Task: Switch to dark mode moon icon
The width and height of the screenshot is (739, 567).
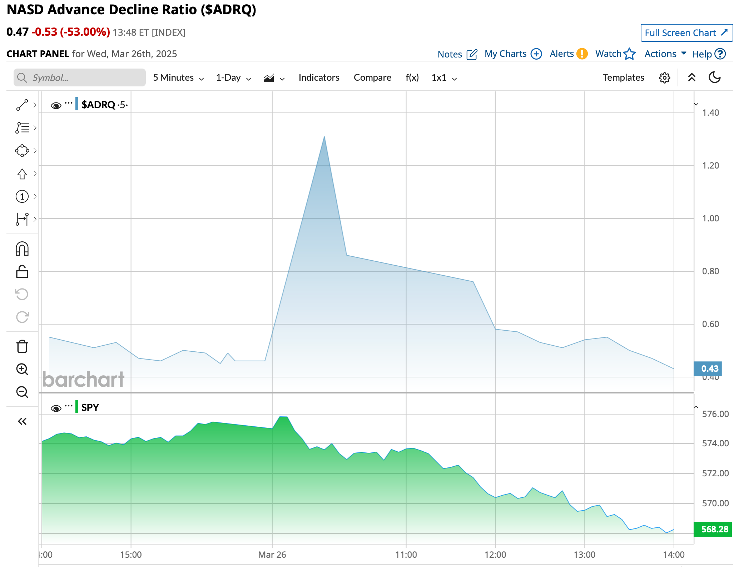Action: pyautogui.click(x=714, y=77)
